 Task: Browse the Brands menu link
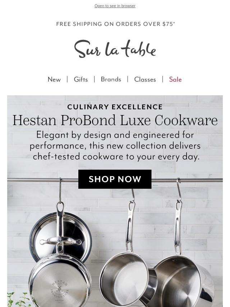click(x=111, y=79)
